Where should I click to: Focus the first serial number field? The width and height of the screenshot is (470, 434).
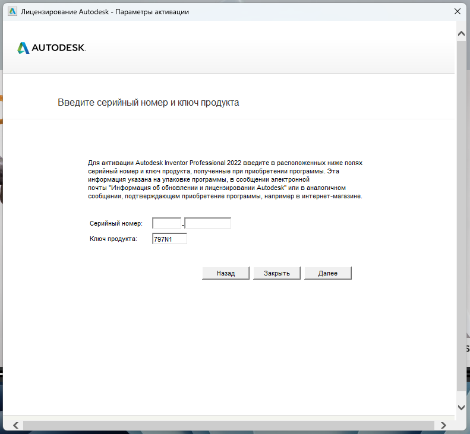[166, 223]
